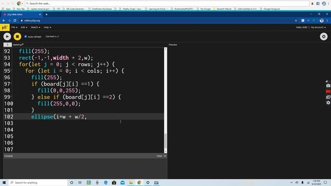Screen dimensions: 331x186
Task: Open the browser profile avatar
Action: tap(322, 21)
